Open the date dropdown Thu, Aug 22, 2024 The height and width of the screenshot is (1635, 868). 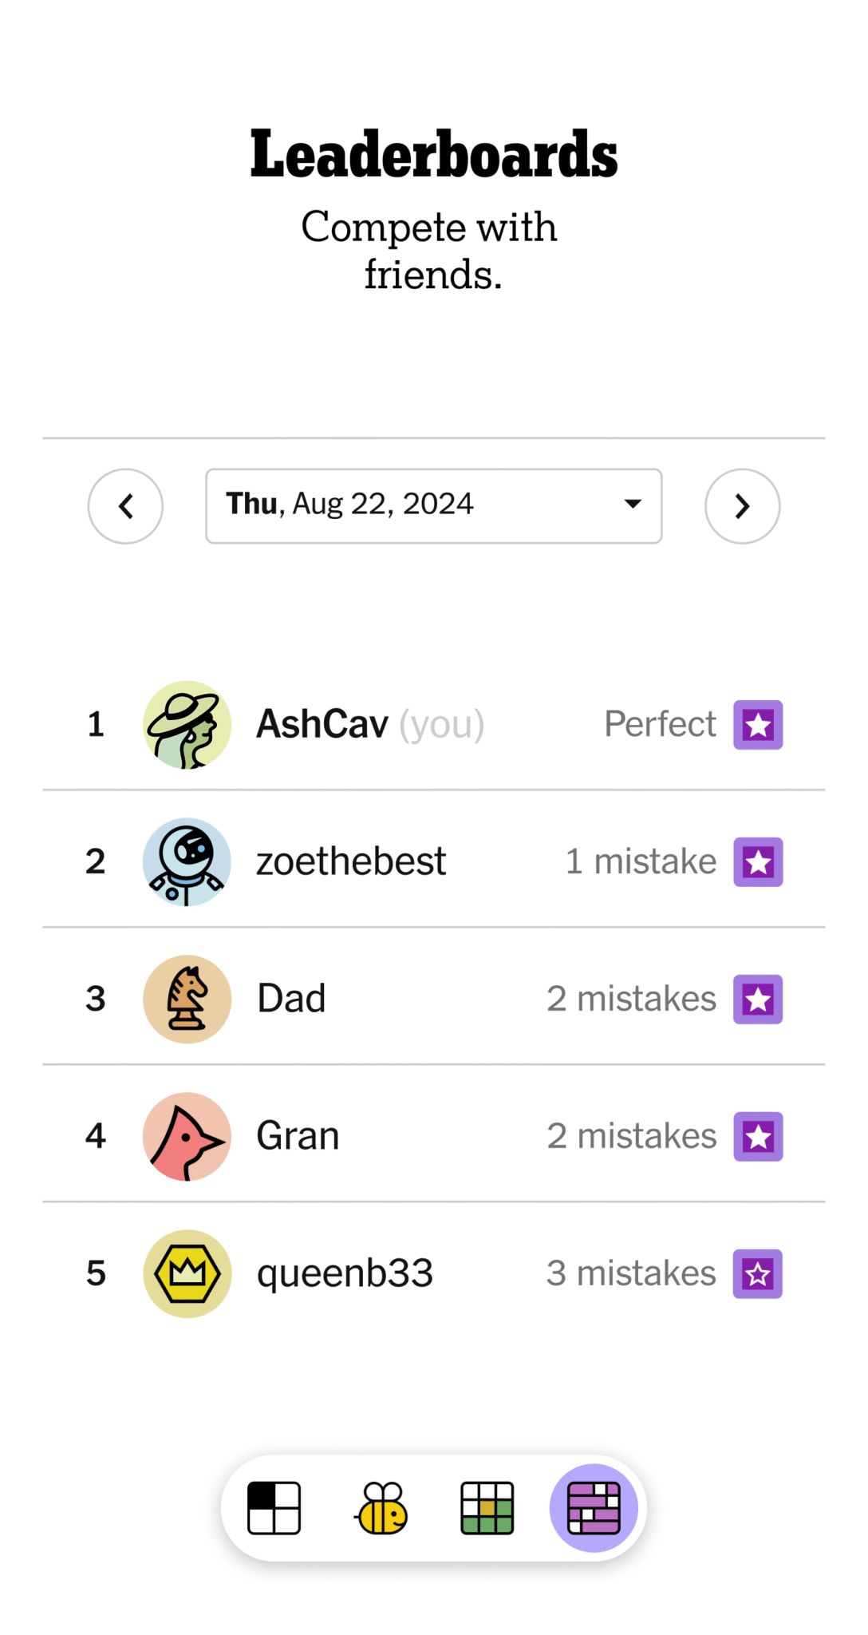pyautogui.click(x=433, y=506)
